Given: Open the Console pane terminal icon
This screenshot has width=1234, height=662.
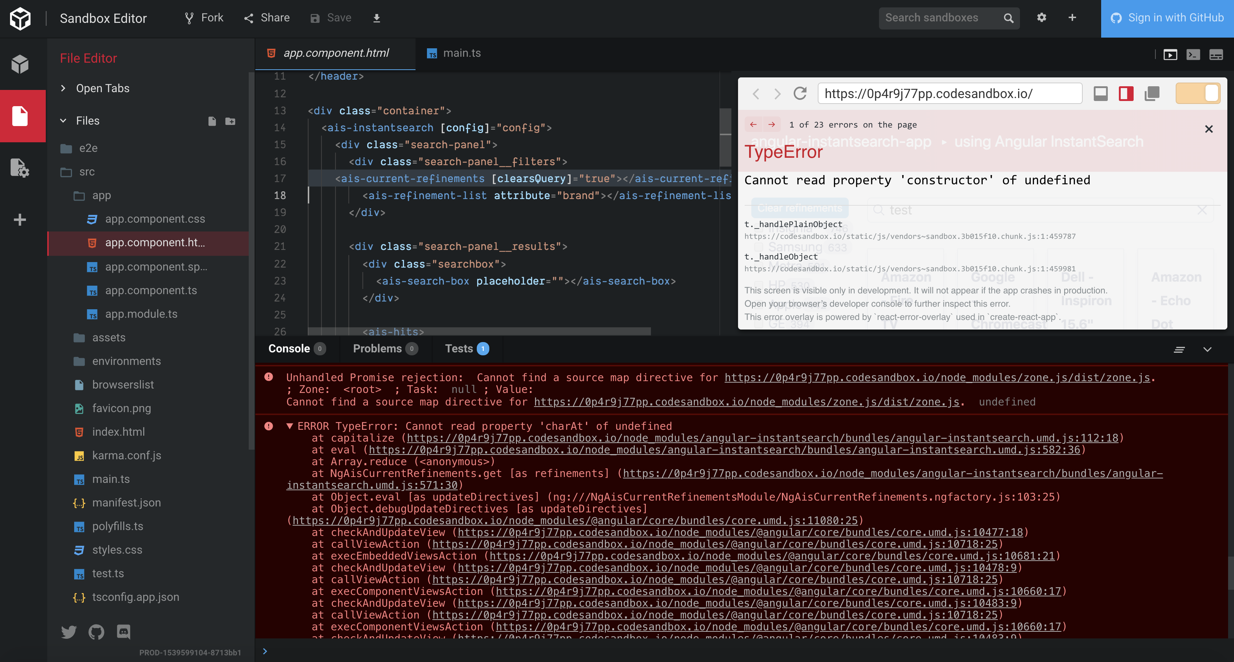Looking at the screenshot, I should 1193,55.
